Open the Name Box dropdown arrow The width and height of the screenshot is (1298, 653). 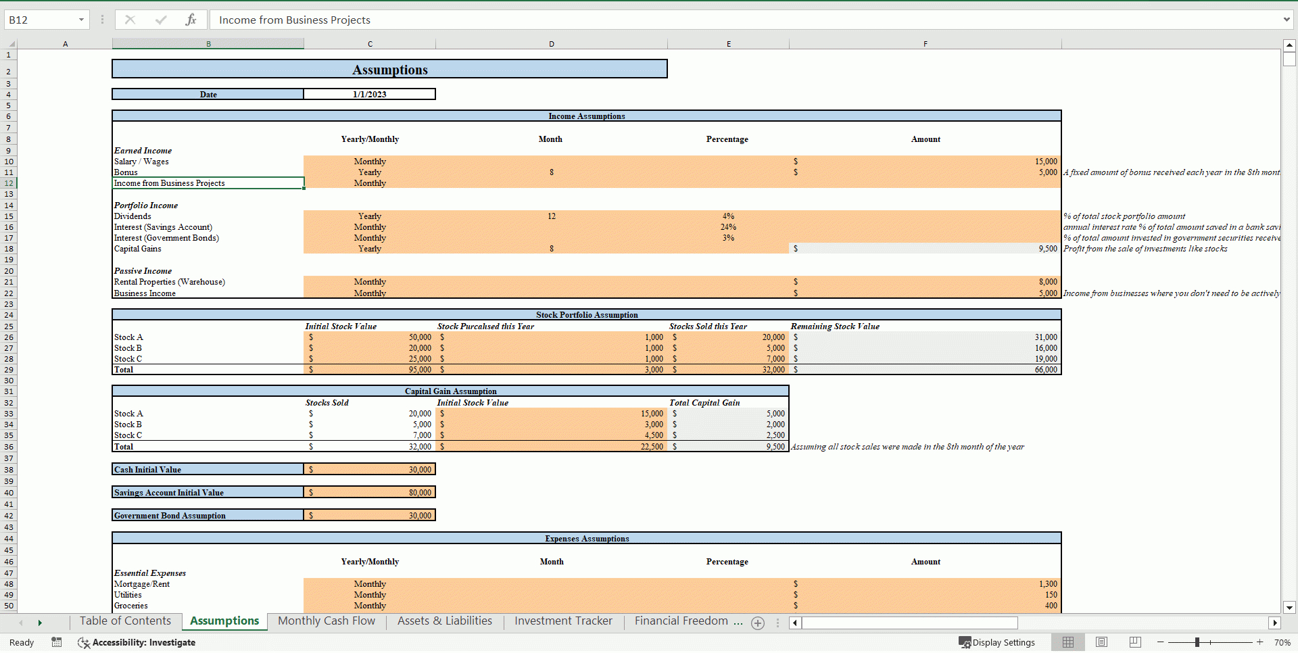click(81, 20)
